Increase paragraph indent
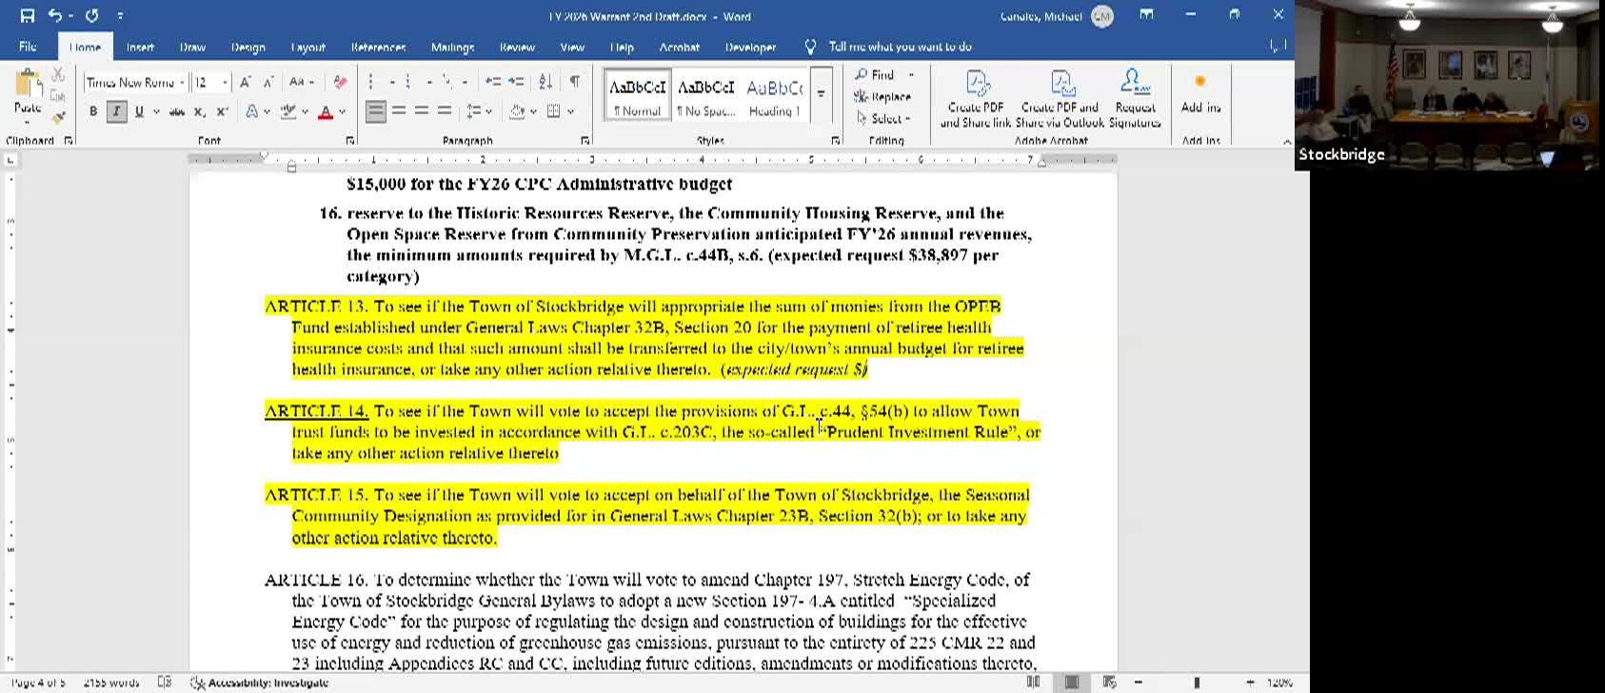 (x=516, y=82)
